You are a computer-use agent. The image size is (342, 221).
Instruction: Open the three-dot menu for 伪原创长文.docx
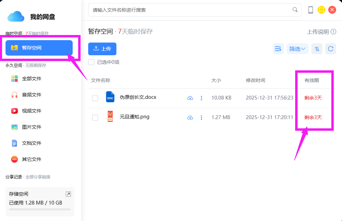click(x=201, y=98)
